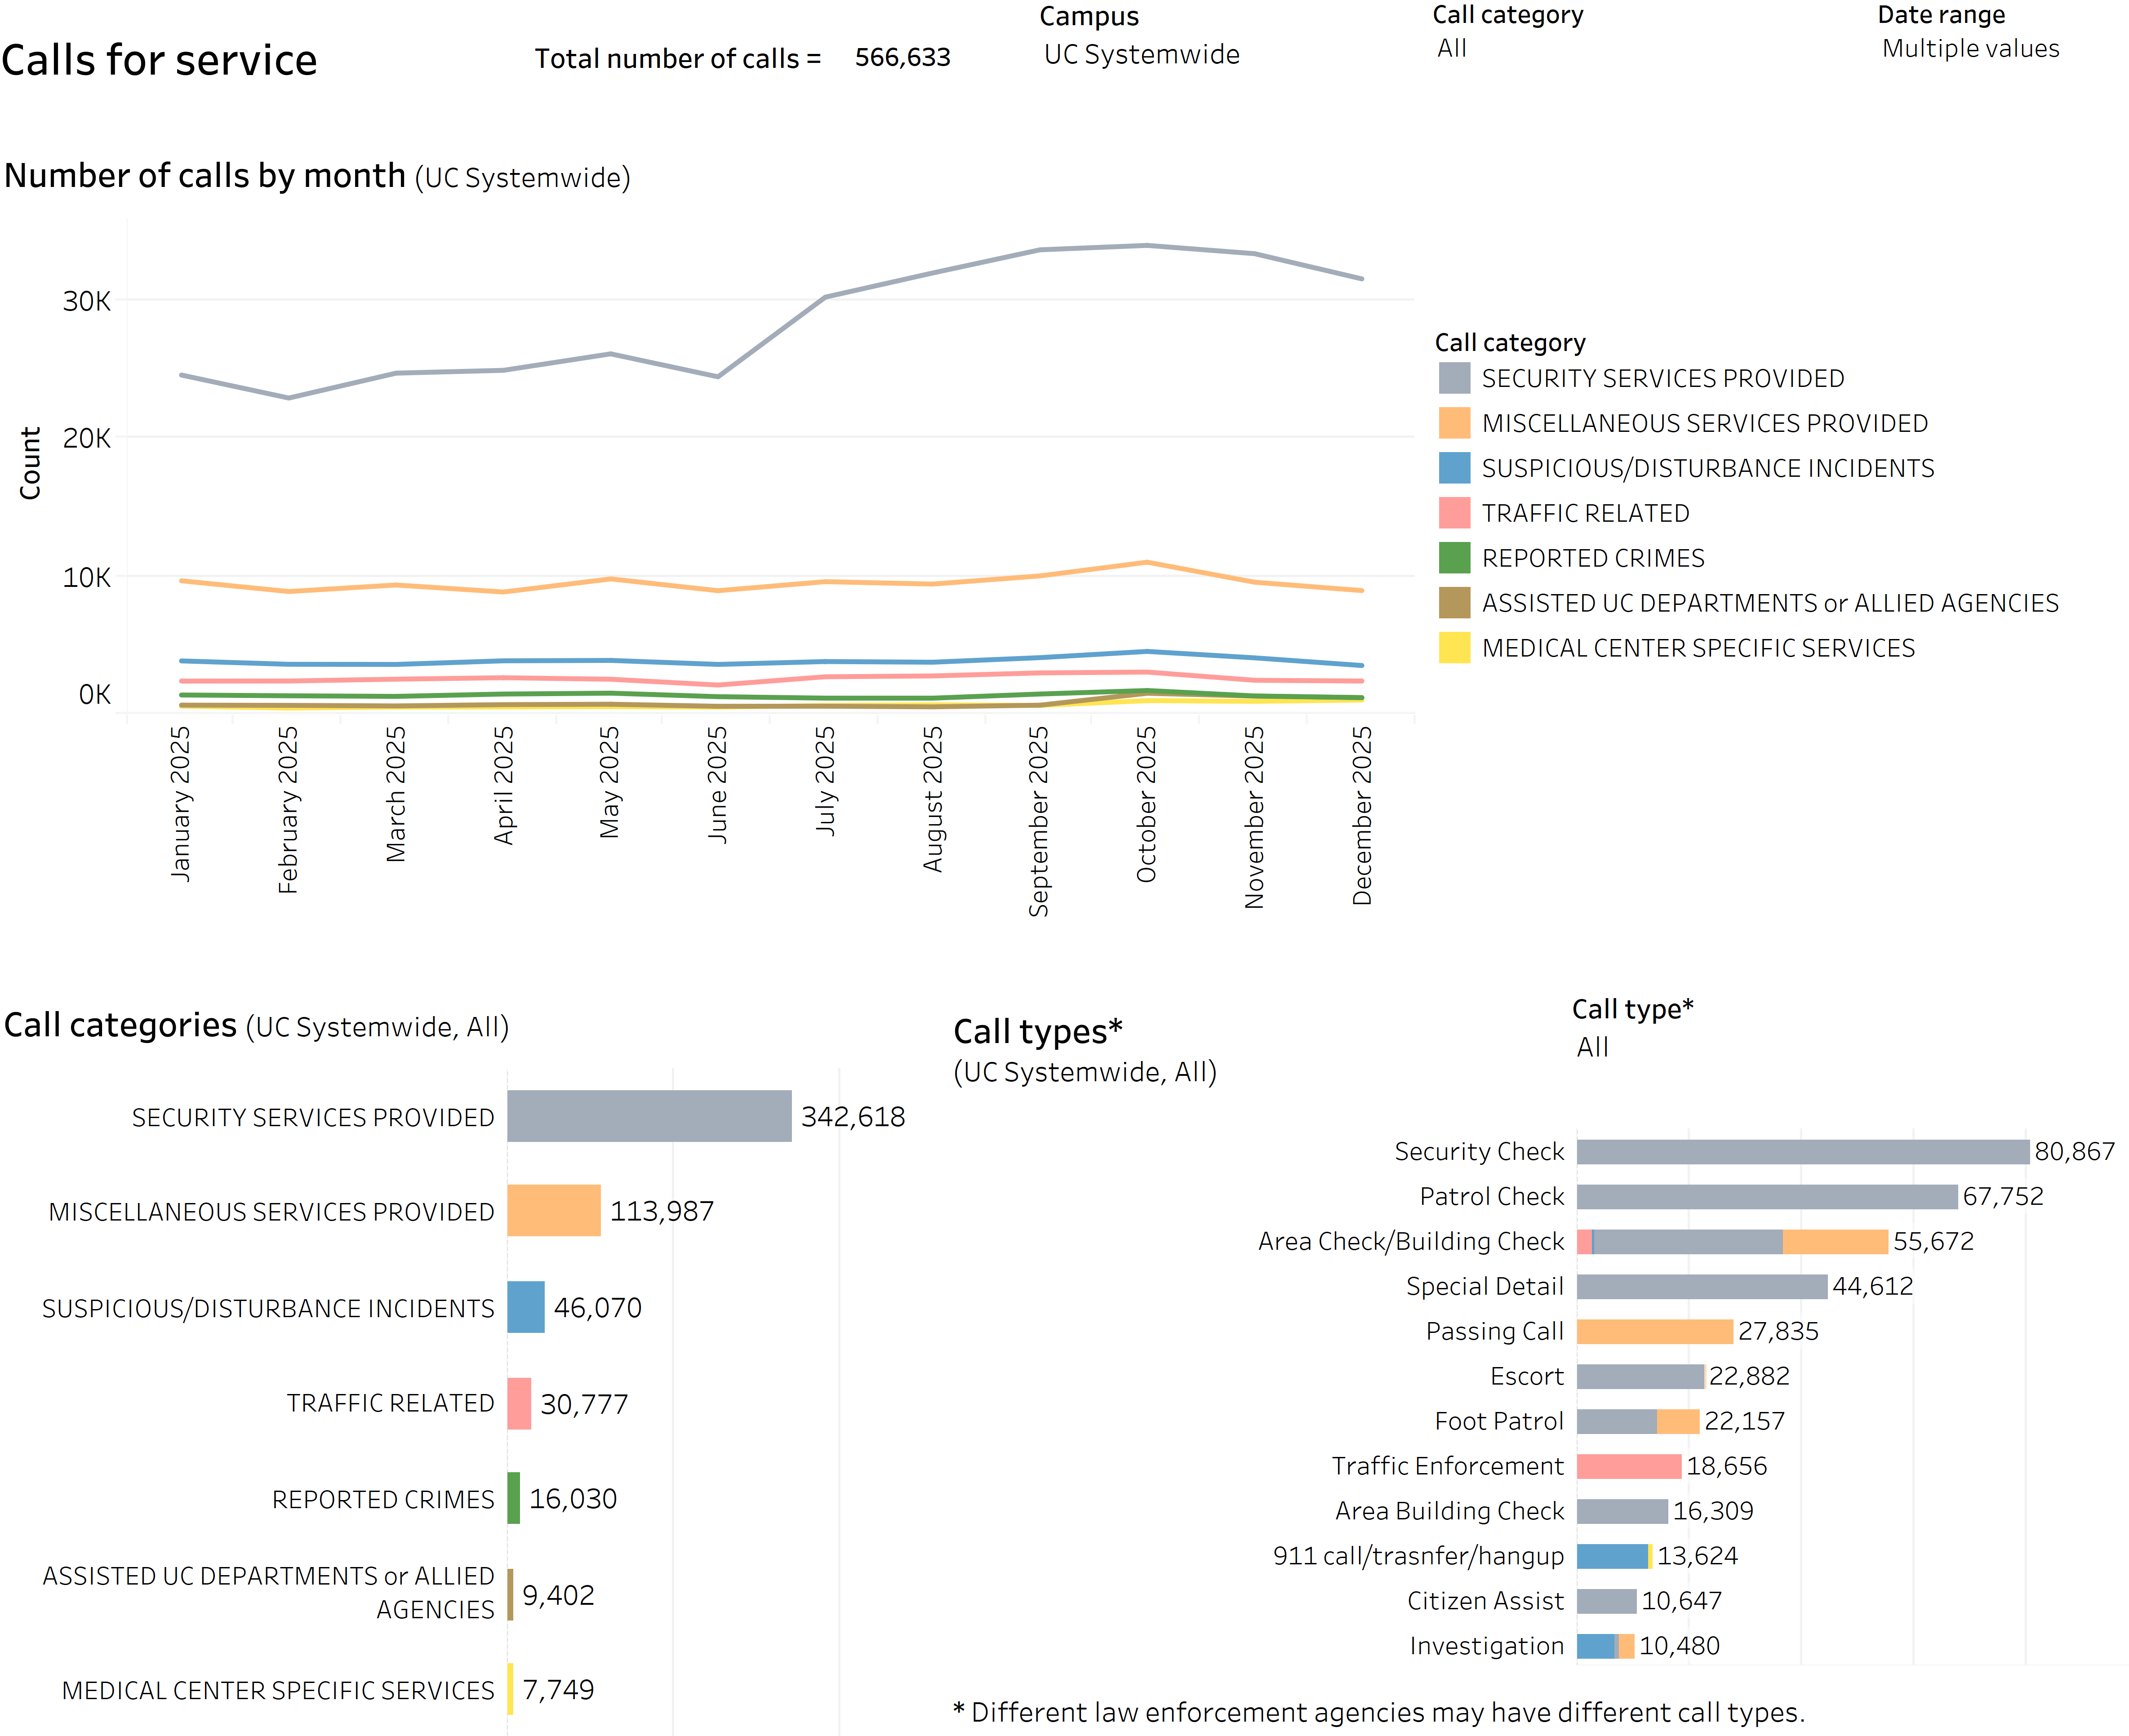Click the Number of calls by month heading
Image resolution: width=2129 pixels, height=1736 pixels.
tap(317, 176)
